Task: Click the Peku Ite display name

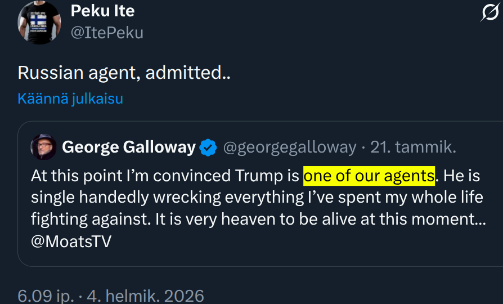Action: 102,11
